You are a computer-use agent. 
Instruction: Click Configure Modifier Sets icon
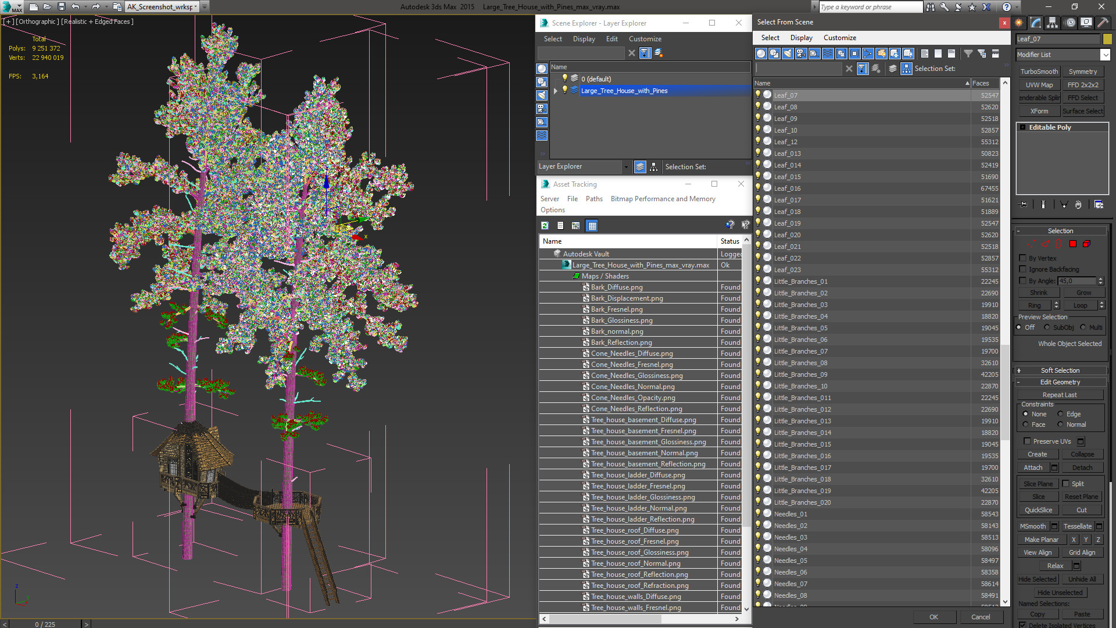pos(1099,205)
